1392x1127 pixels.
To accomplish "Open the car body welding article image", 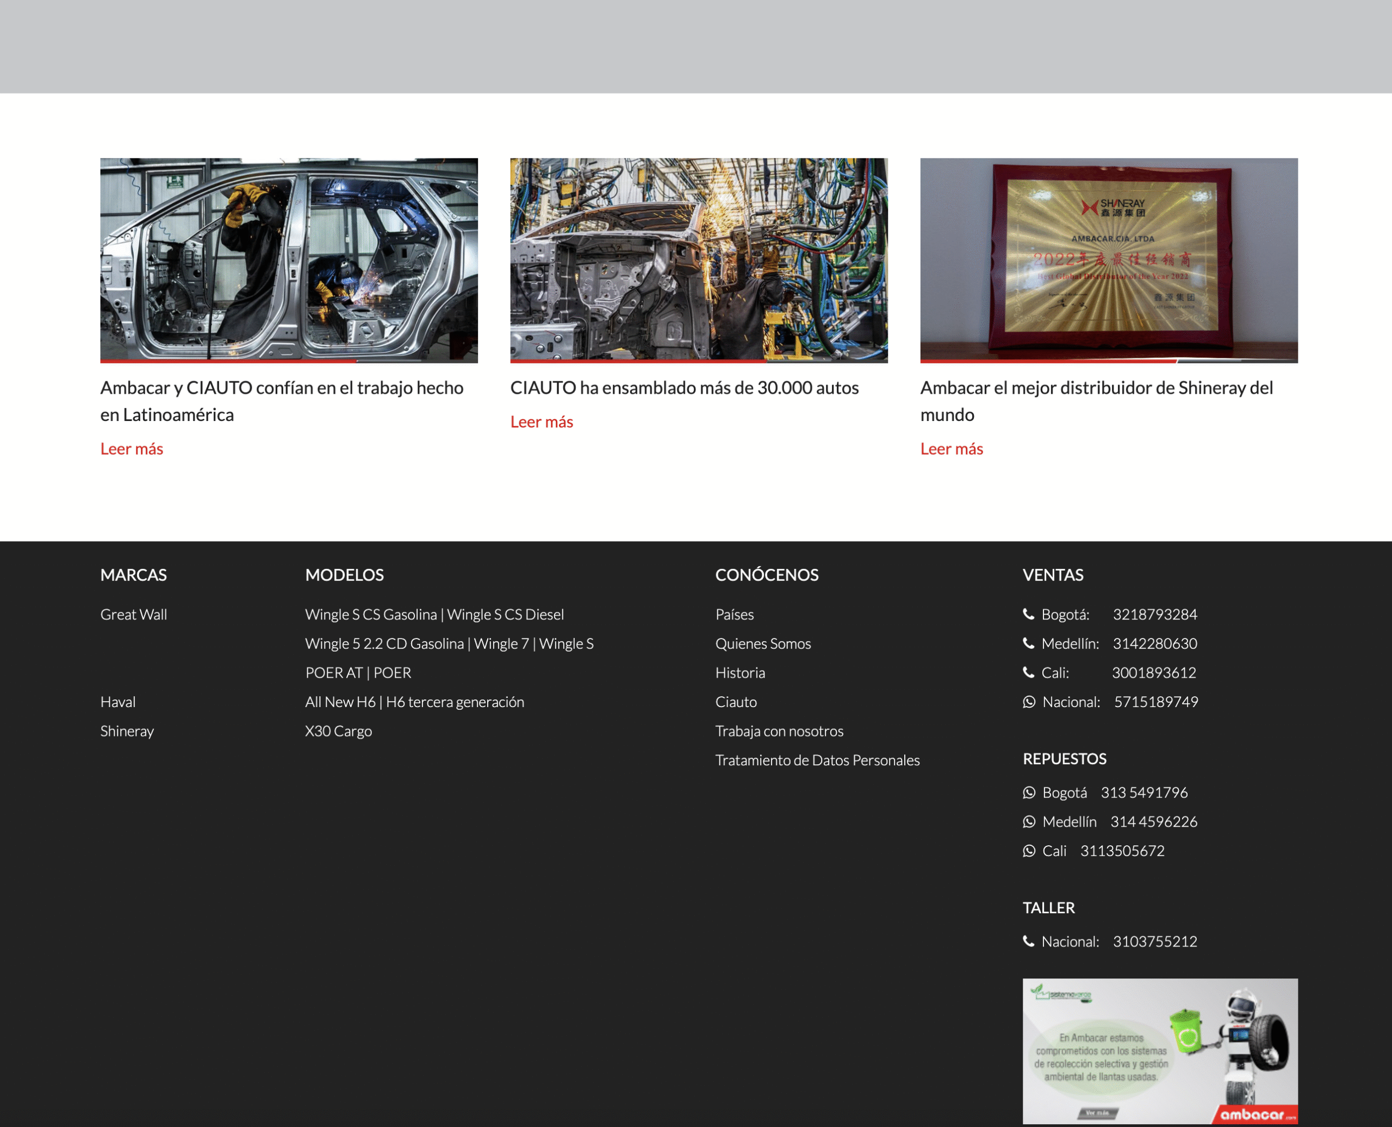I will 289,261.
